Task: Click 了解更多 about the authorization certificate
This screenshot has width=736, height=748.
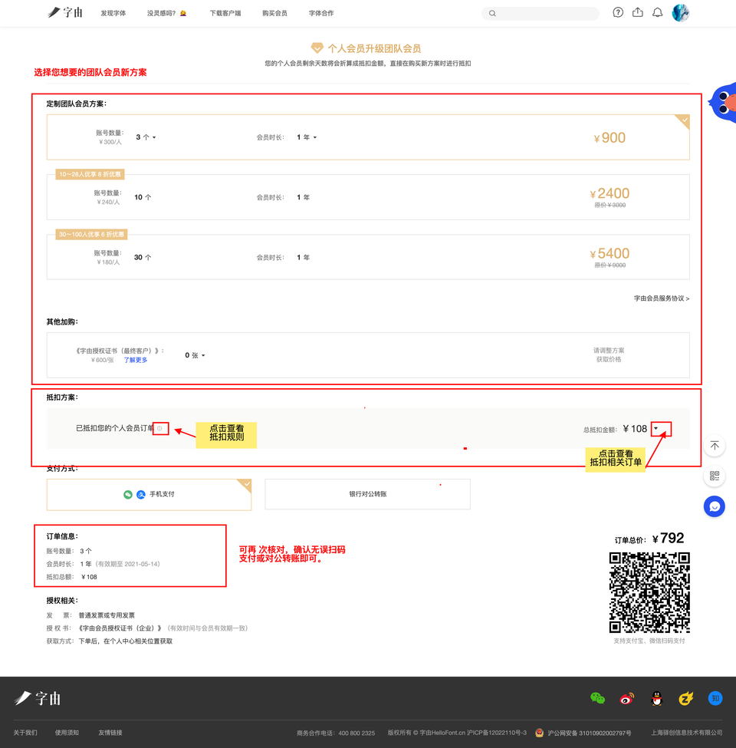Action: [x=136, y=360]
